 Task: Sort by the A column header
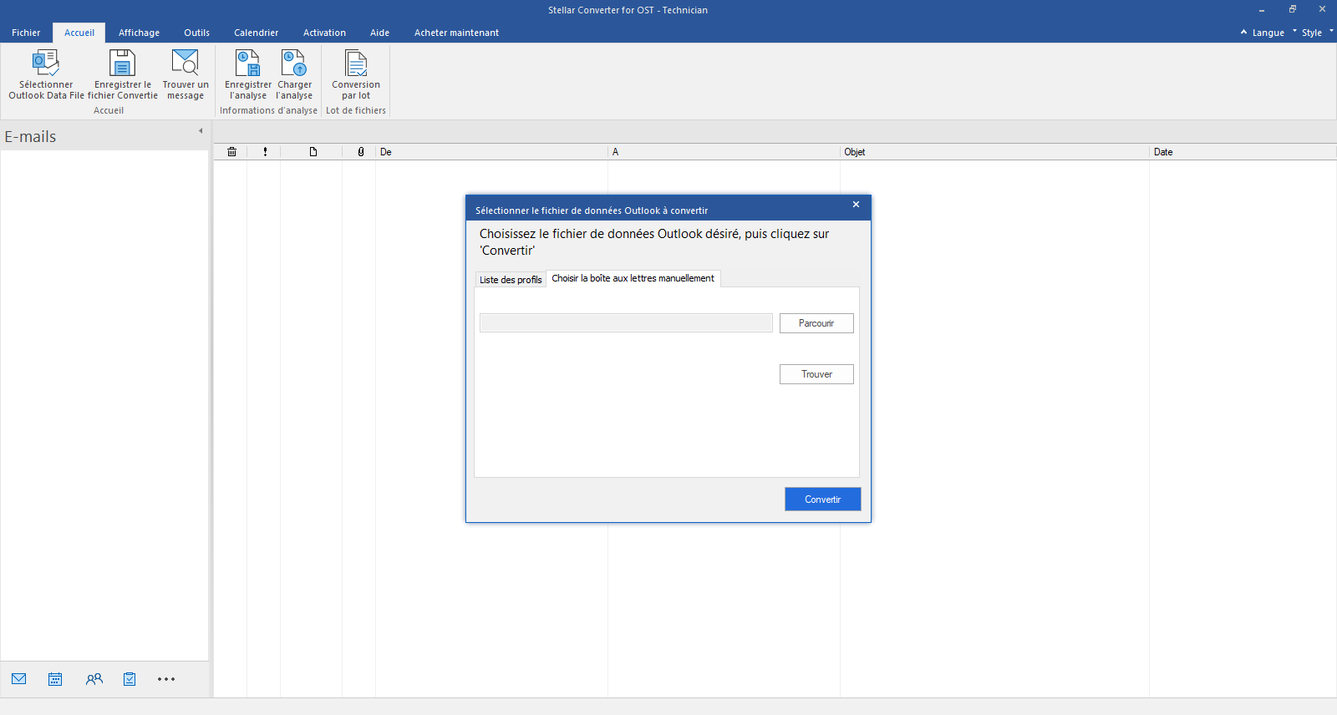(x=724, y=152)
